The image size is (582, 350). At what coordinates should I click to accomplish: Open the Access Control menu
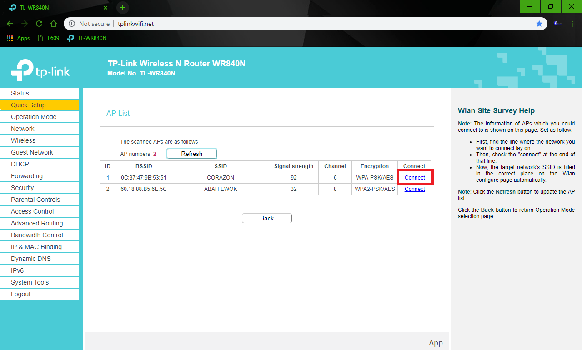(39, 211)
